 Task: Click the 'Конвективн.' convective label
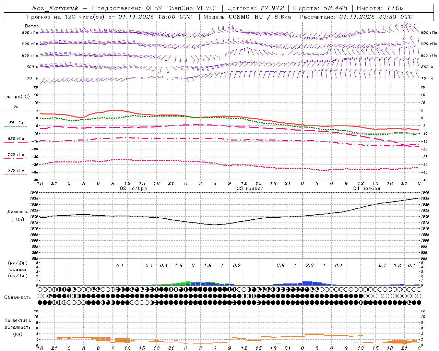[17, 320]
